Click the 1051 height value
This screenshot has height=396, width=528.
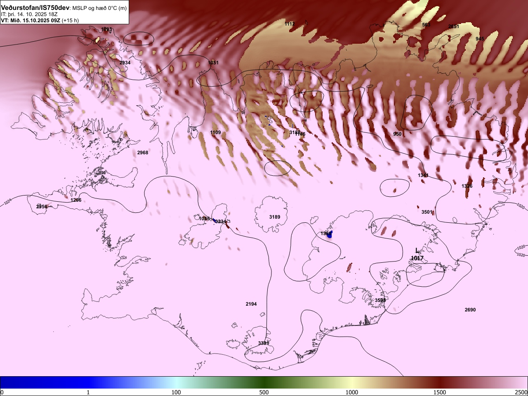pos(213,63)
